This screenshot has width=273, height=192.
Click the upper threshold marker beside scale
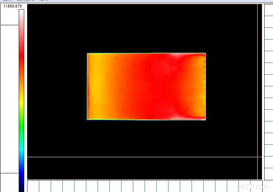click(10, 25)
